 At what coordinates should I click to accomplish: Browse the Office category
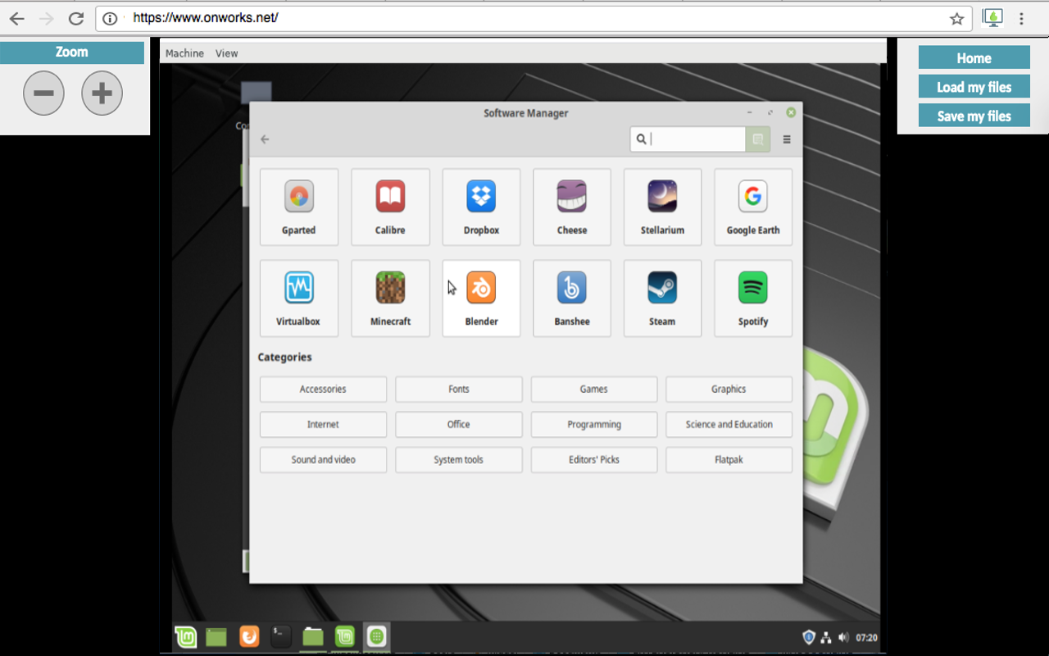(x=459, y=425)
